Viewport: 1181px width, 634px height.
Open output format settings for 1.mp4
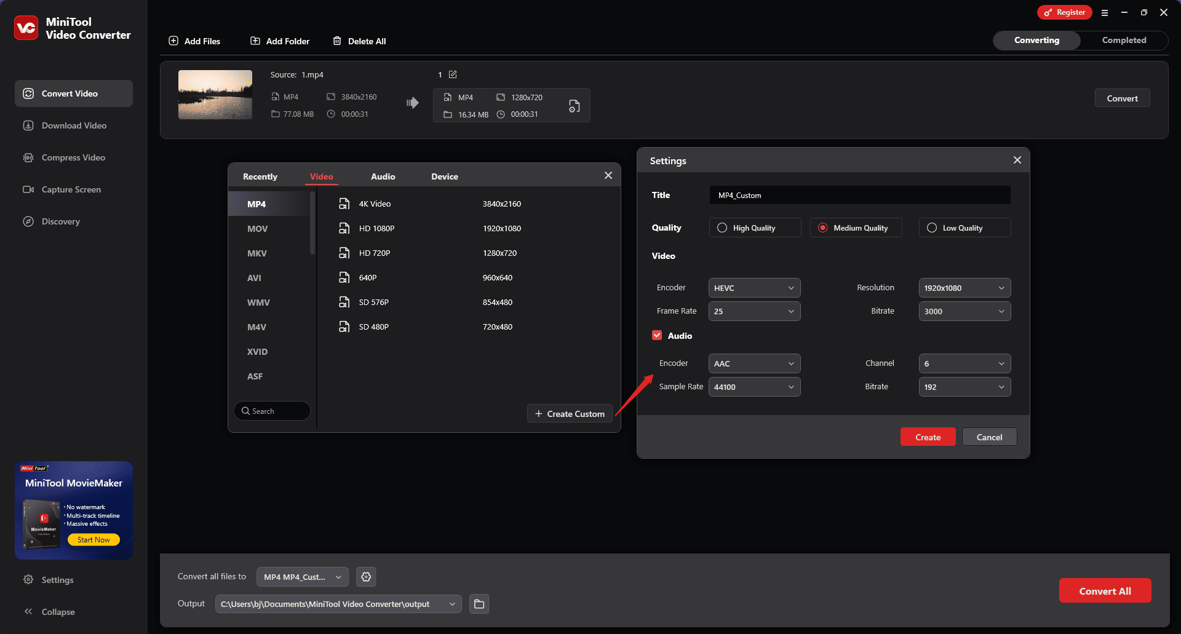574,106
